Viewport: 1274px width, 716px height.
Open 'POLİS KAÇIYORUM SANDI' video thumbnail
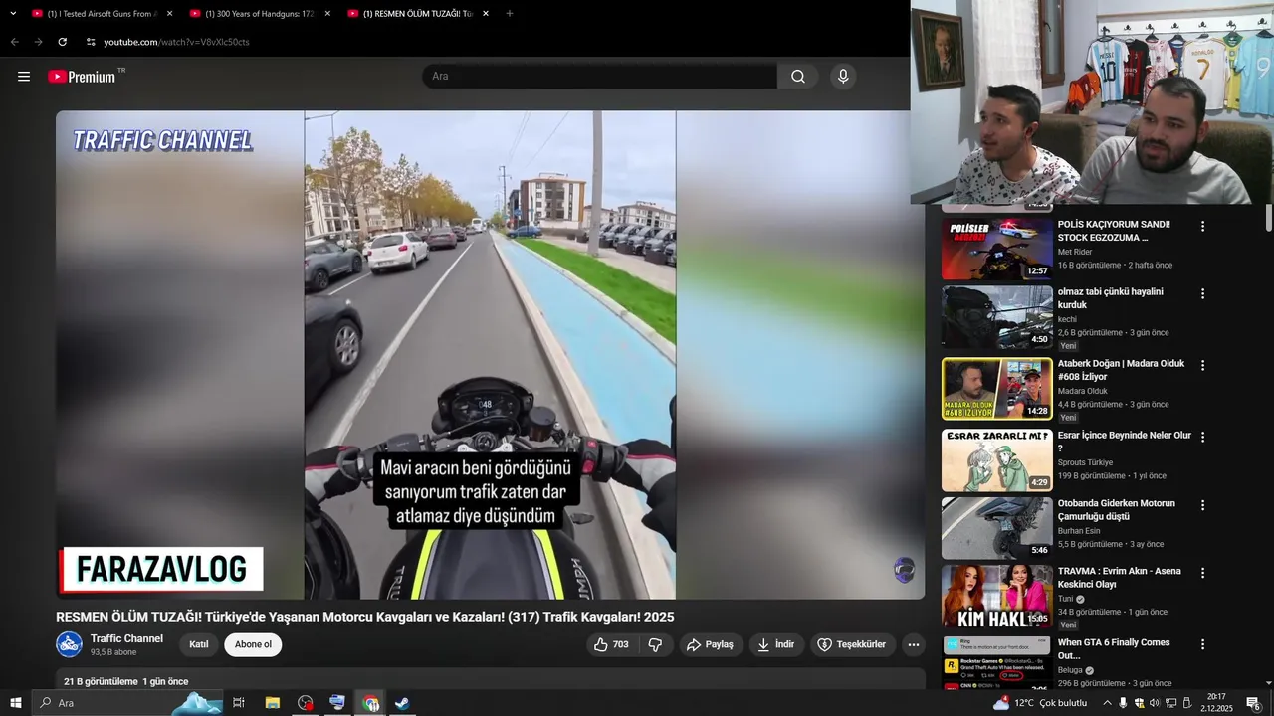point(996,250)
